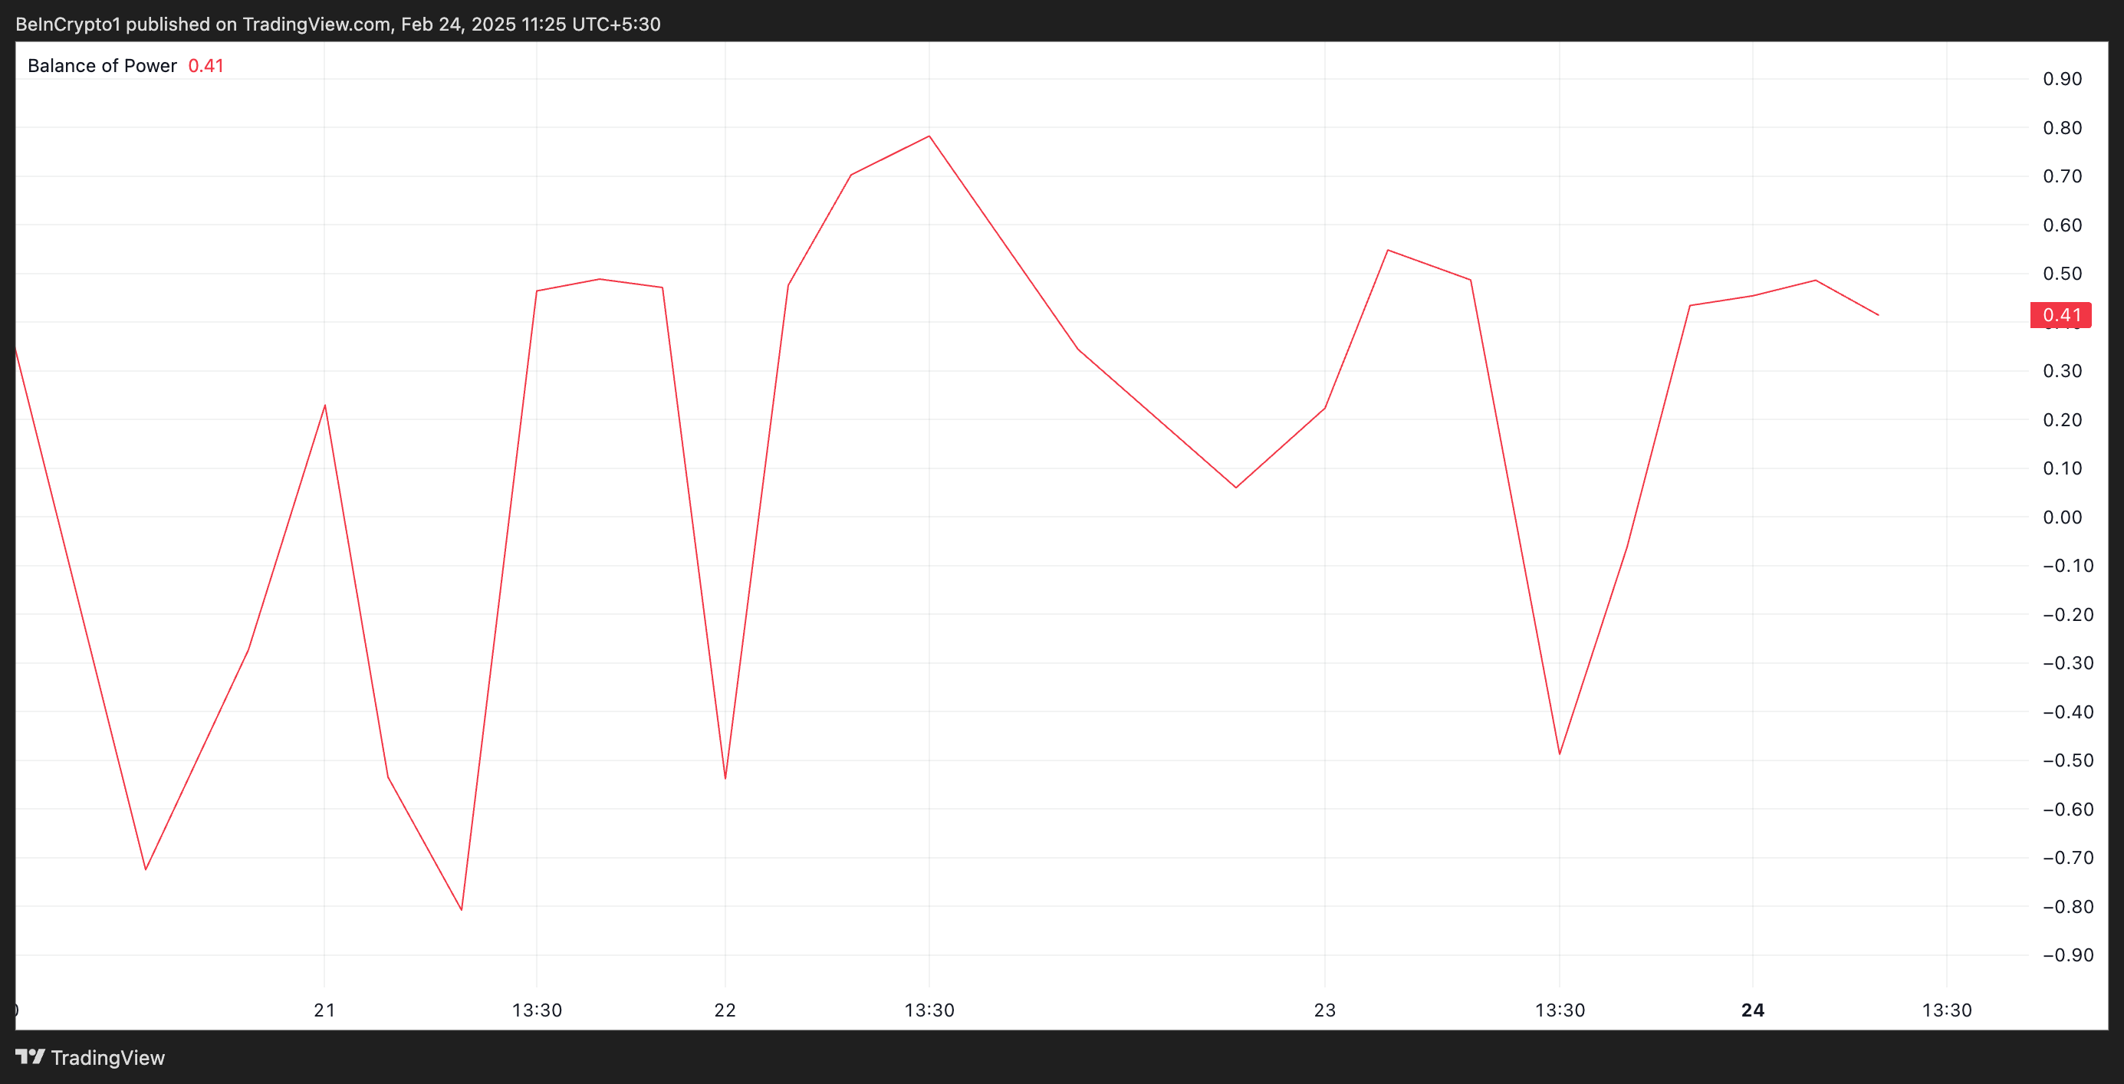The height and width of the screenshot is (1084, 2124).
Task: Click the first 13:30 time label
Action: pos(537,1010)
